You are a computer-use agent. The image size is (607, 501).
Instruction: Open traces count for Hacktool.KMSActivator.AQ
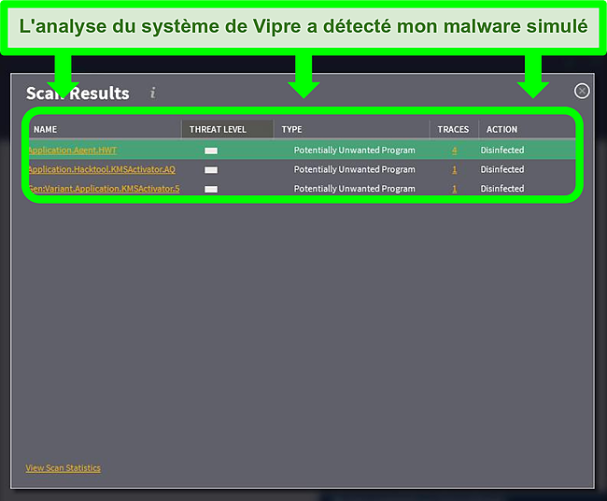click(455, 169)
